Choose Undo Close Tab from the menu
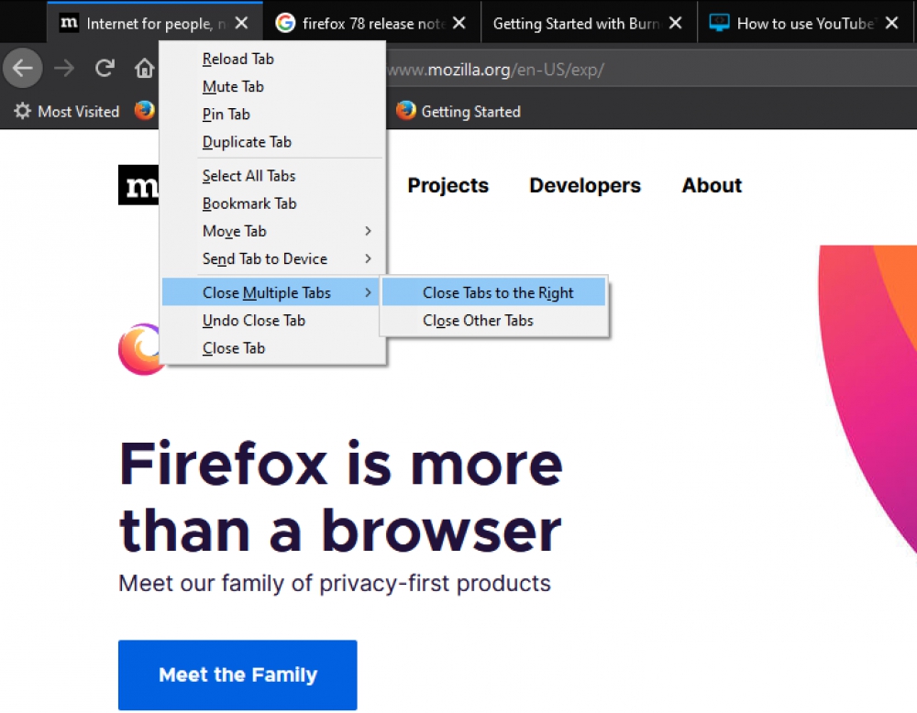The image size is (917, 713). (x=272, y=320)
